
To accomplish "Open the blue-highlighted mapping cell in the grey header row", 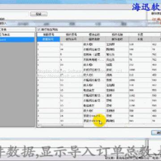I will pyautogui.click(x=48, y=39).
